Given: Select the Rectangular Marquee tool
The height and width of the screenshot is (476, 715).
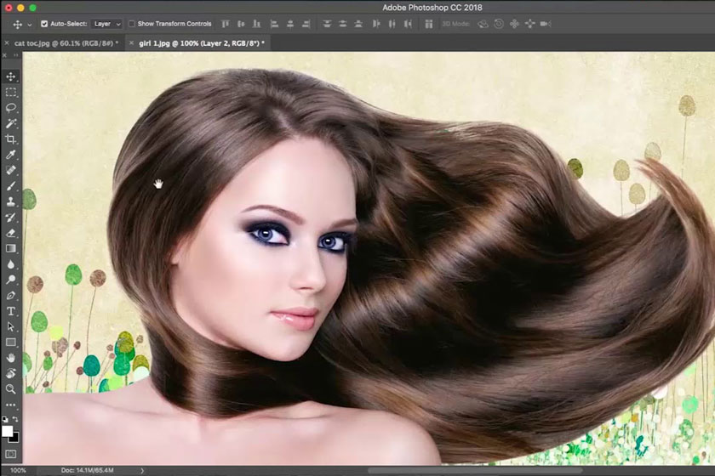Looking at the screenshot, I should click(11, 92).
